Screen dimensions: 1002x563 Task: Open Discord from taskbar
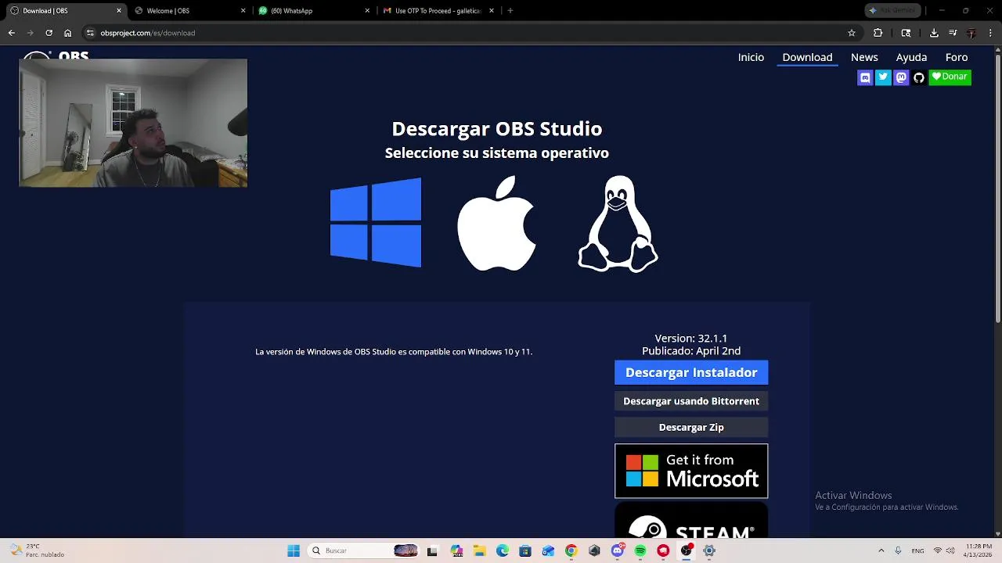(x=618, y=550)
